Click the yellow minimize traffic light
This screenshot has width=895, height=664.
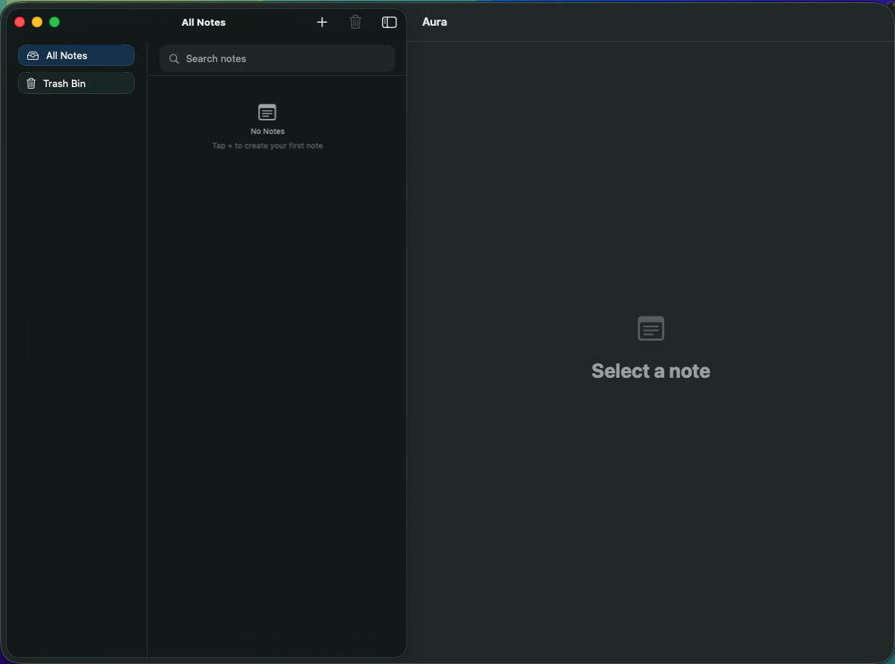(37, 22)
